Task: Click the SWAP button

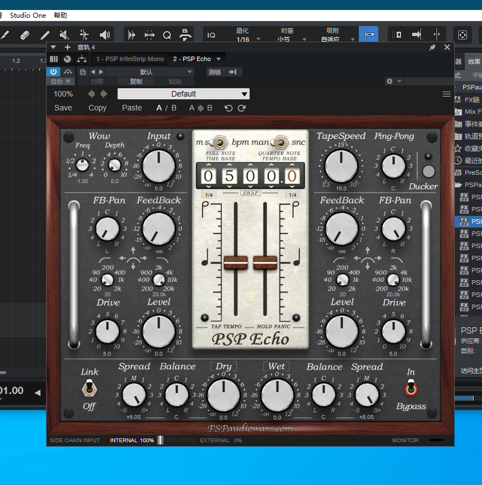Action: tap(251, 193)
